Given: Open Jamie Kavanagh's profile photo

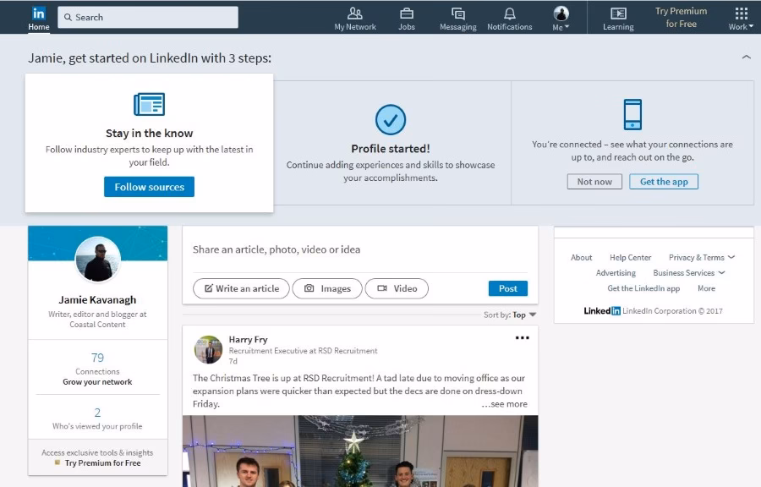Looking at the screenshot, I should [x=97, y=259].
